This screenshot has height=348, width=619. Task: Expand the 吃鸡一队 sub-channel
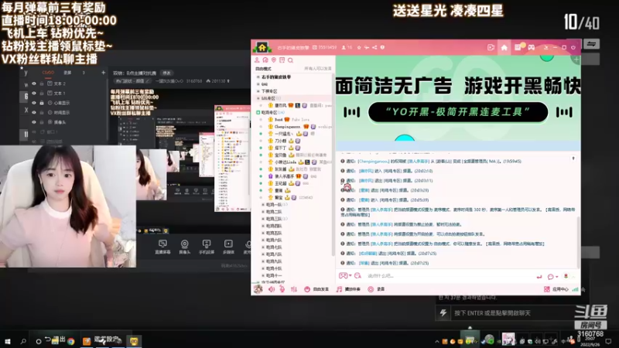tap(263, 205)
